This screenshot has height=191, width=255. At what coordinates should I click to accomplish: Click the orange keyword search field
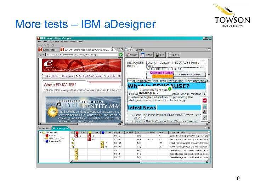163,76
